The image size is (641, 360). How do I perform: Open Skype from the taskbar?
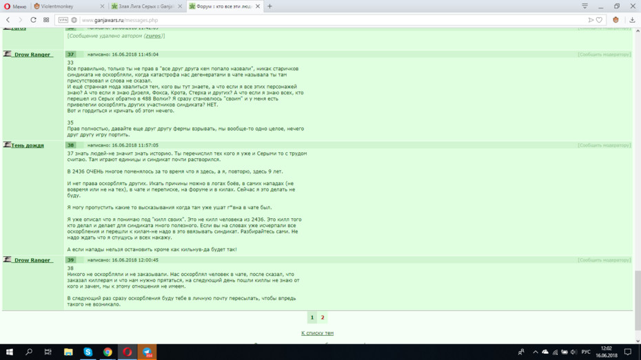pos(88,352)
